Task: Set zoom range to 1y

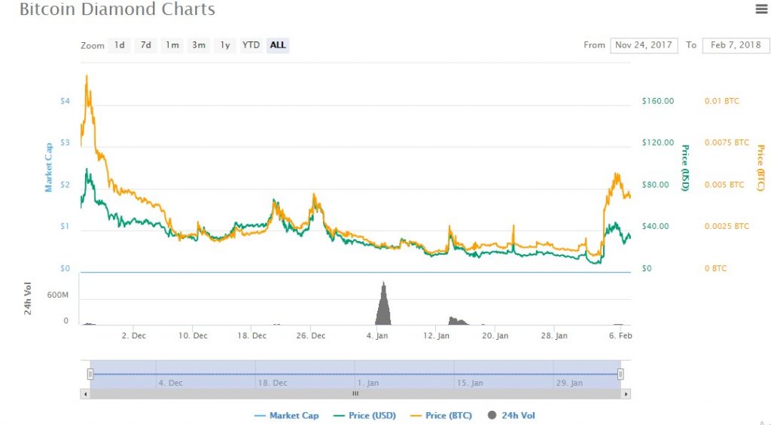Action: tap(225, 45)
